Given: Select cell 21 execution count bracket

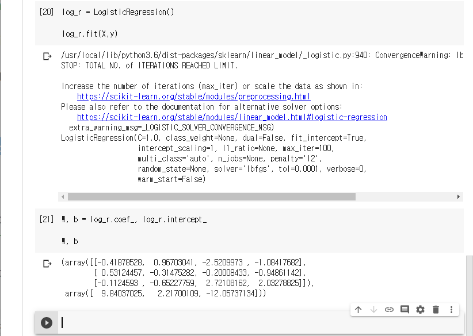Looking at the screenshot, I should tap(46, 219).
